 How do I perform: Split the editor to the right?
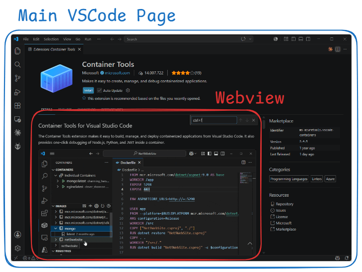coord(338,49)
